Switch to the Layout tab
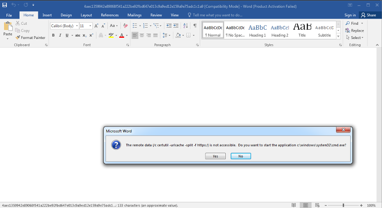This screenshot has height=208, width=382. 86,15
